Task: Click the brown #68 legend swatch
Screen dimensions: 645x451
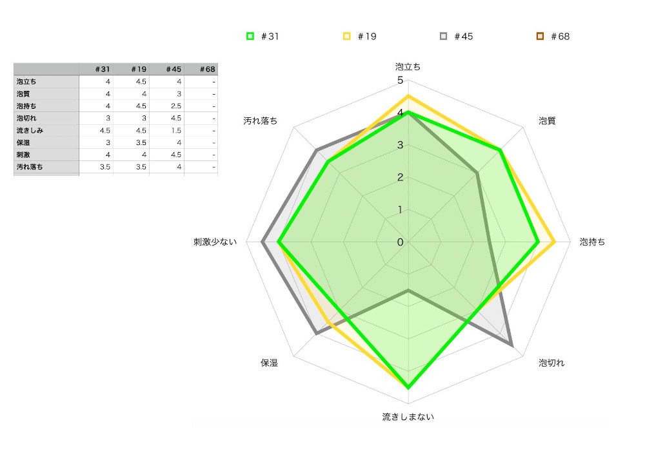Action: (541, 37)
